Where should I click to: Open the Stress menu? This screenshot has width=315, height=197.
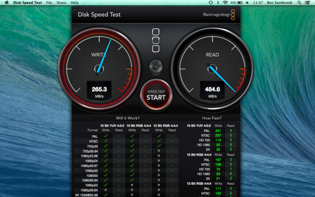tap(61, 3)
